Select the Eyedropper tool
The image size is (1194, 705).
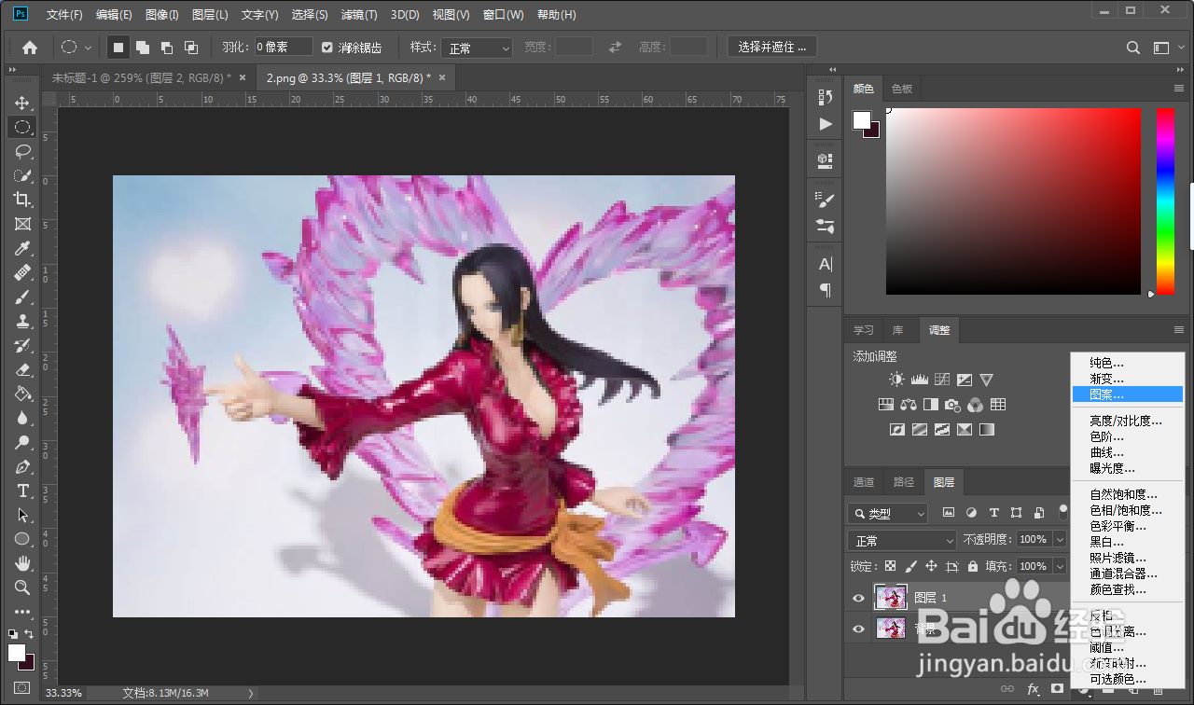(x=21, y=248)
